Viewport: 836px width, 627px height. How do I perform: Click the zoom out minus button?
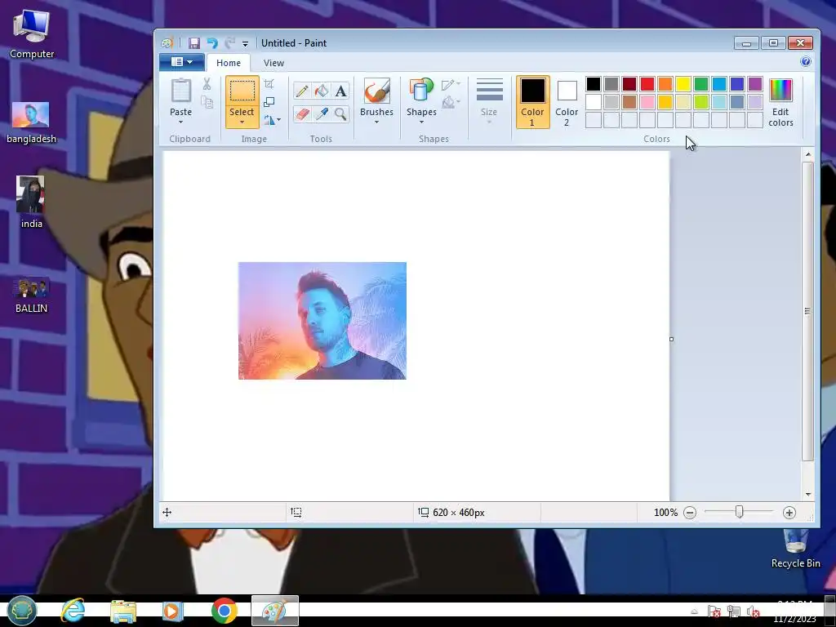tap(690, 513)
